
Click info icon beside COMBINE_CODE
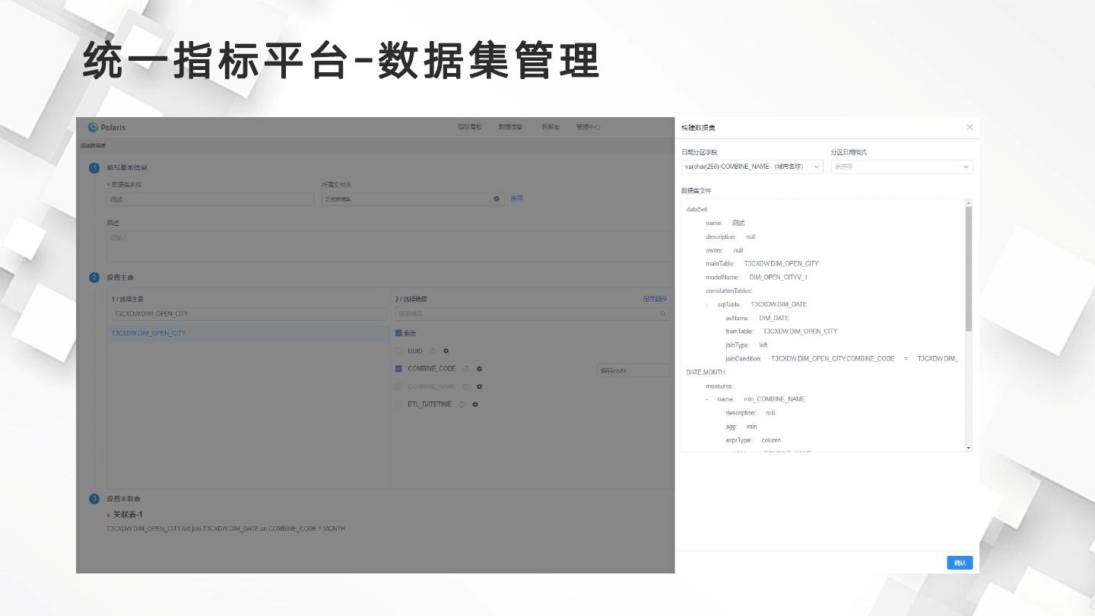[x=466, y=369]
